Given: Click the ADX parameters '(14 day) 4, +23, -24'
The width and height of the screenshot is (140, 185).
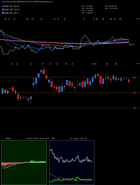Looking at the screenshot, I should click(x=78, y=138).
